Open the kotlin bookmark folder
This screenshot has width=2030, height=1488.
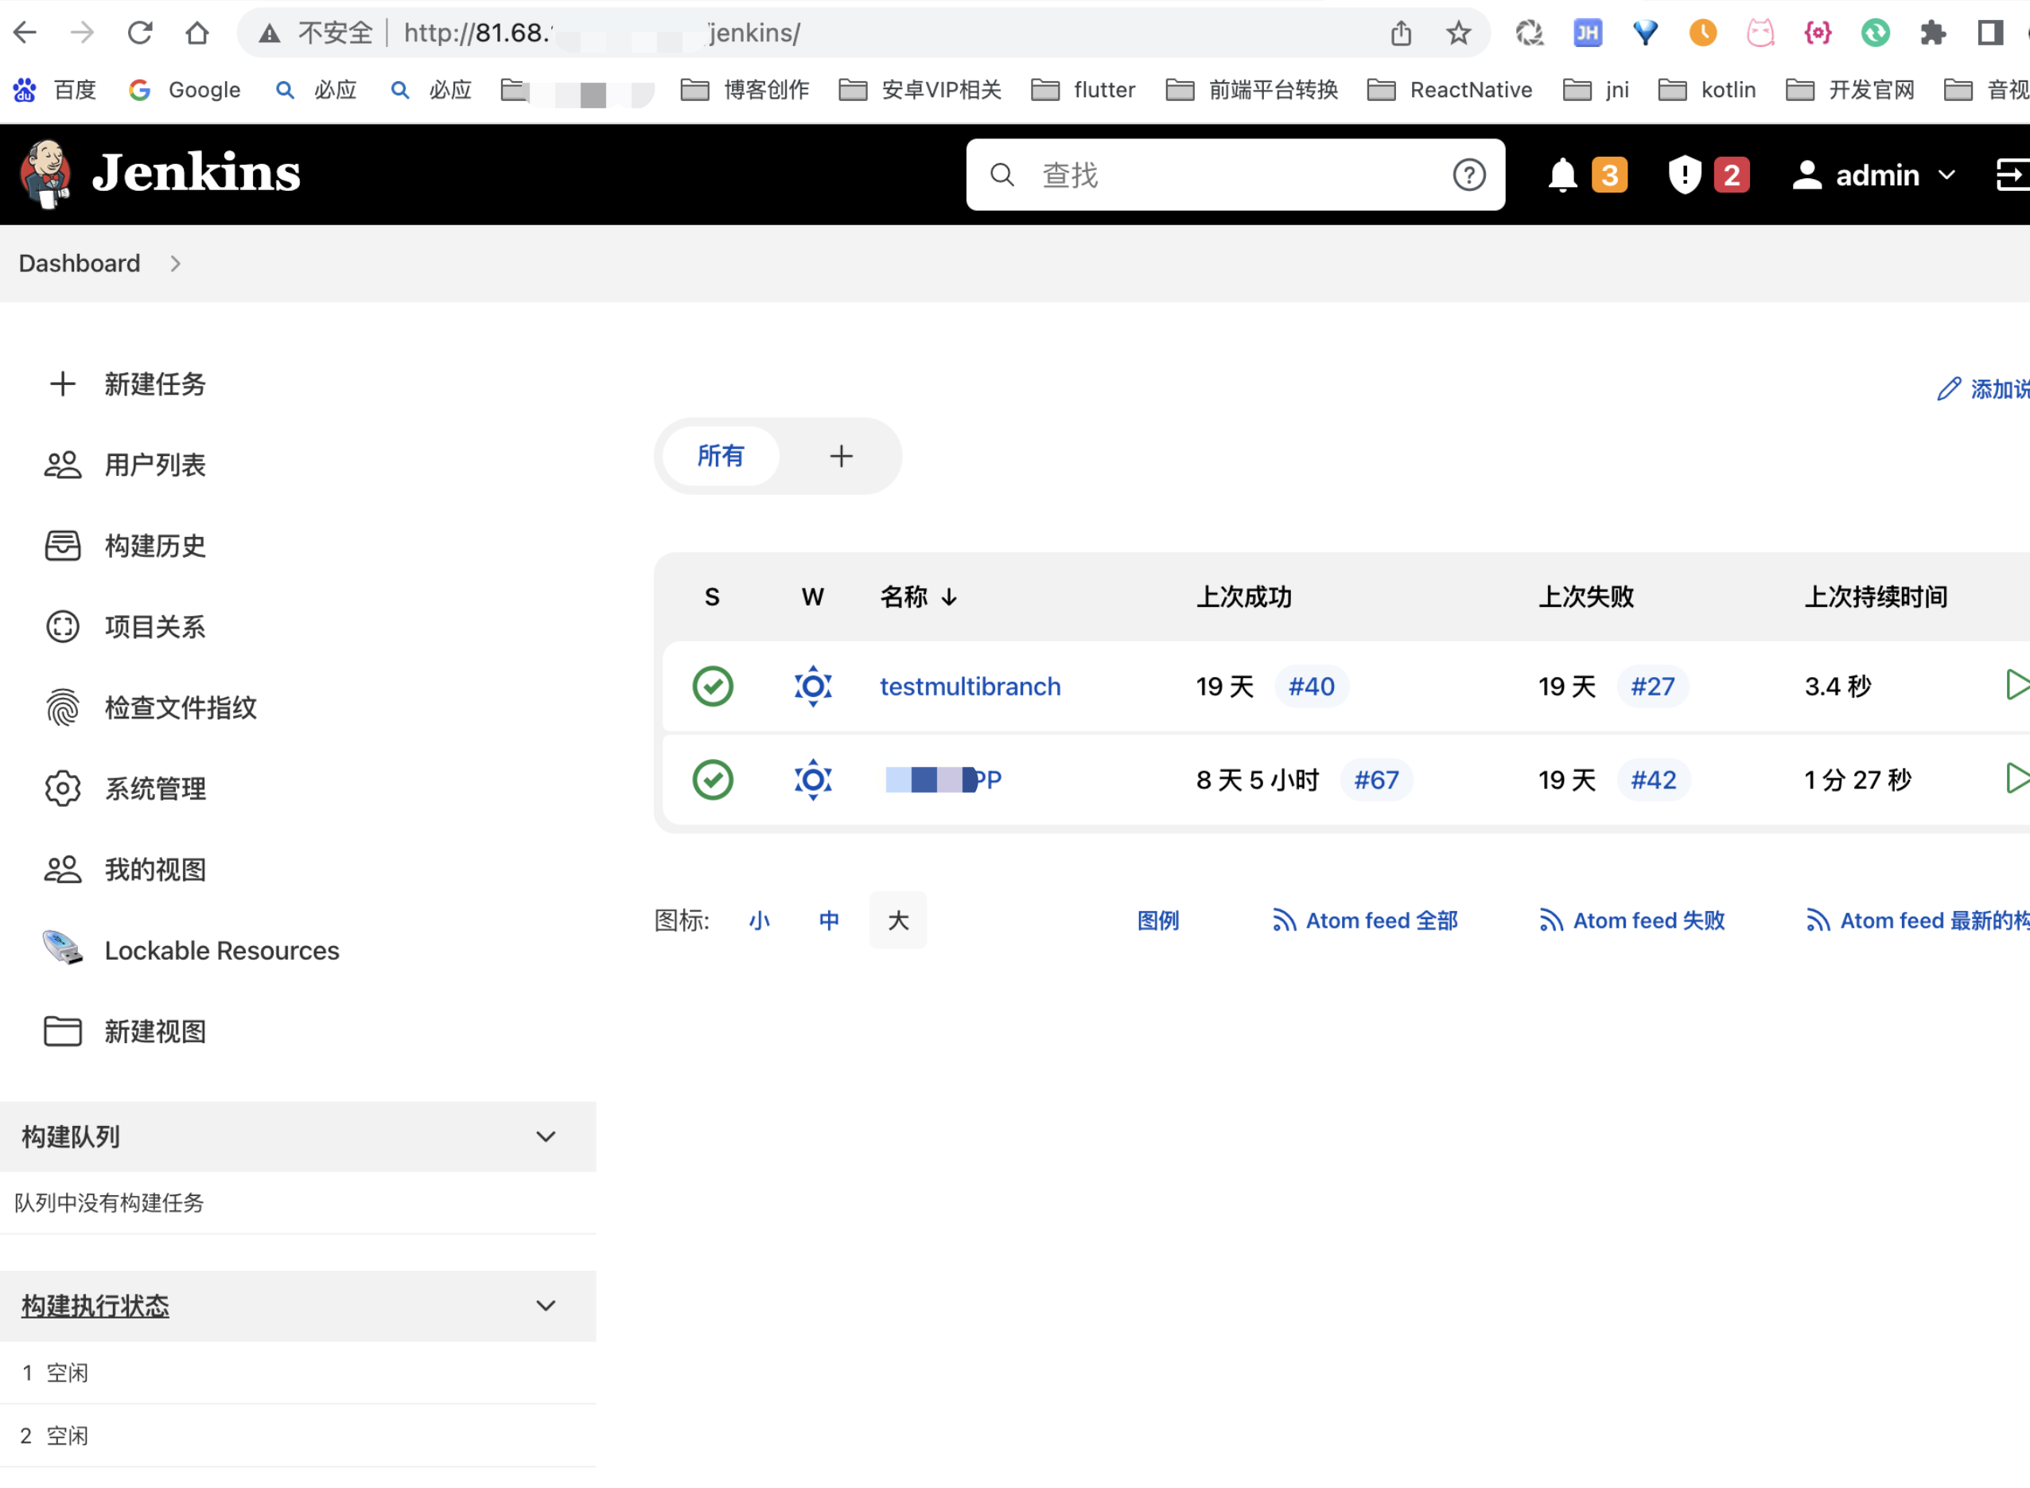[x=1707, y=90]
